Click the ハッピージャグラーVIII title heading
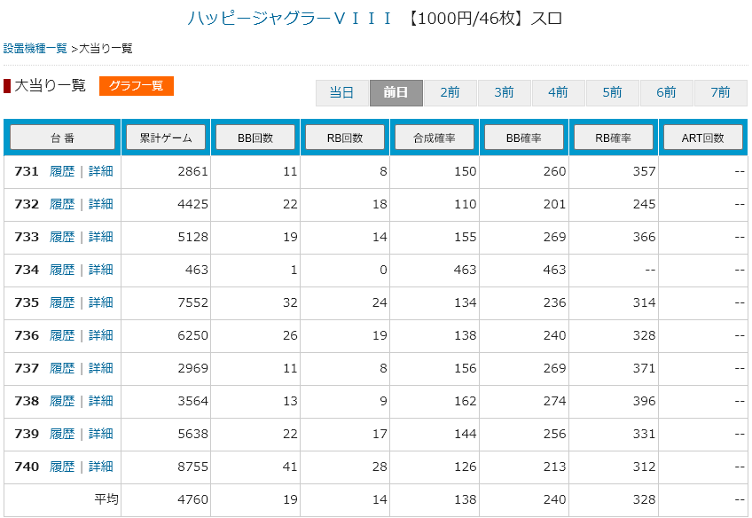Viewport: 752px width, 518px height. [x=289, y=19]
